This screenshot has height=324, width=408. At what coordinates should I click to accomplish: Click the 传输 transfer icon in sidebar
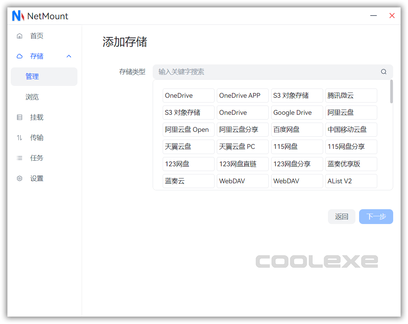coord(19,137)
